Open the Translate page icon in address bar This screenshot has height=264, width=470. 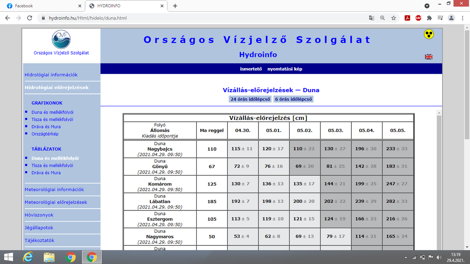372,18
